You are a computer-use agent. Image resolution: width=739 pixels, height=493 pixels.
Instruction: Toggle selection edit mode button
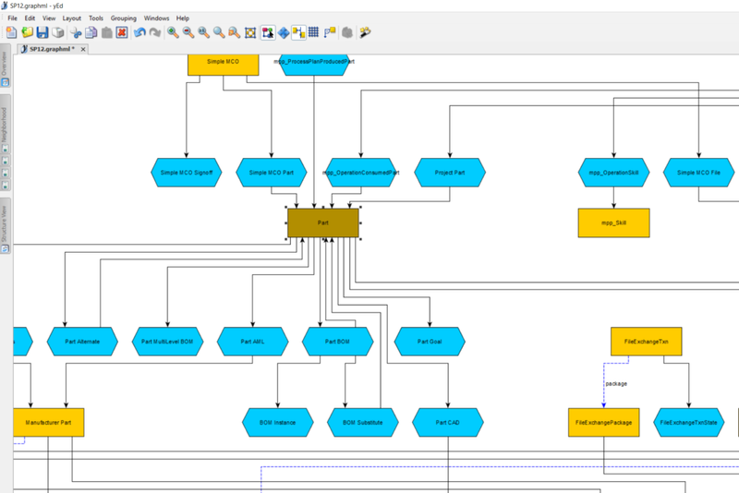(268, 32)
